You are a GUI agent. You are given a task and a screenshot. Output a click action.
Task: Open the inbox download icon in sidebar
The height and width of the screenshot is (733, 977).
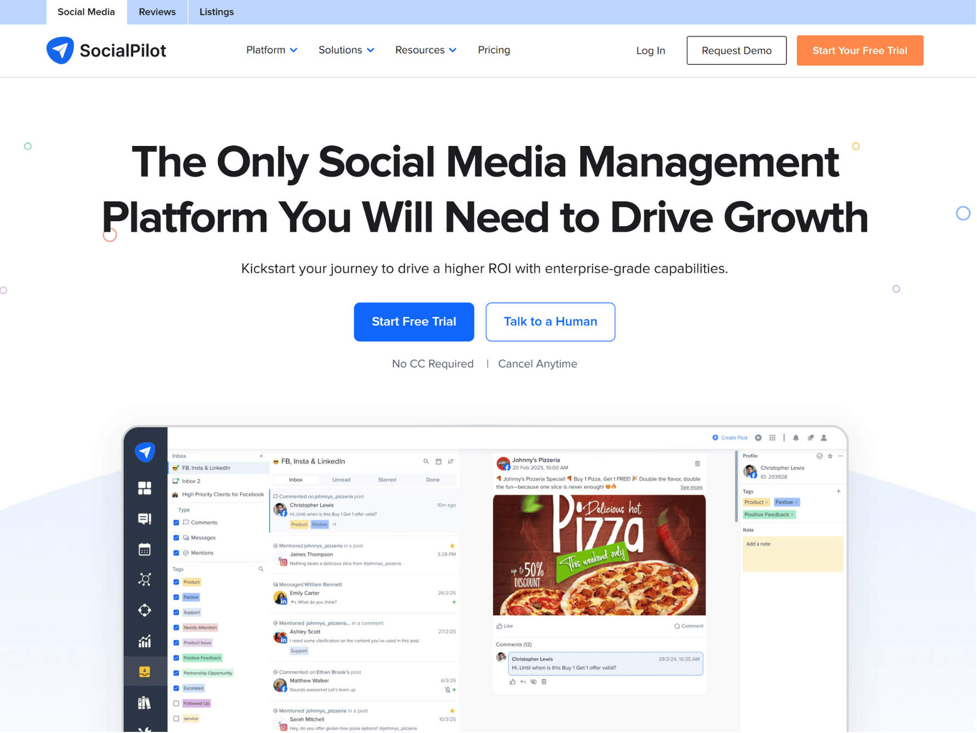point(145,672)
